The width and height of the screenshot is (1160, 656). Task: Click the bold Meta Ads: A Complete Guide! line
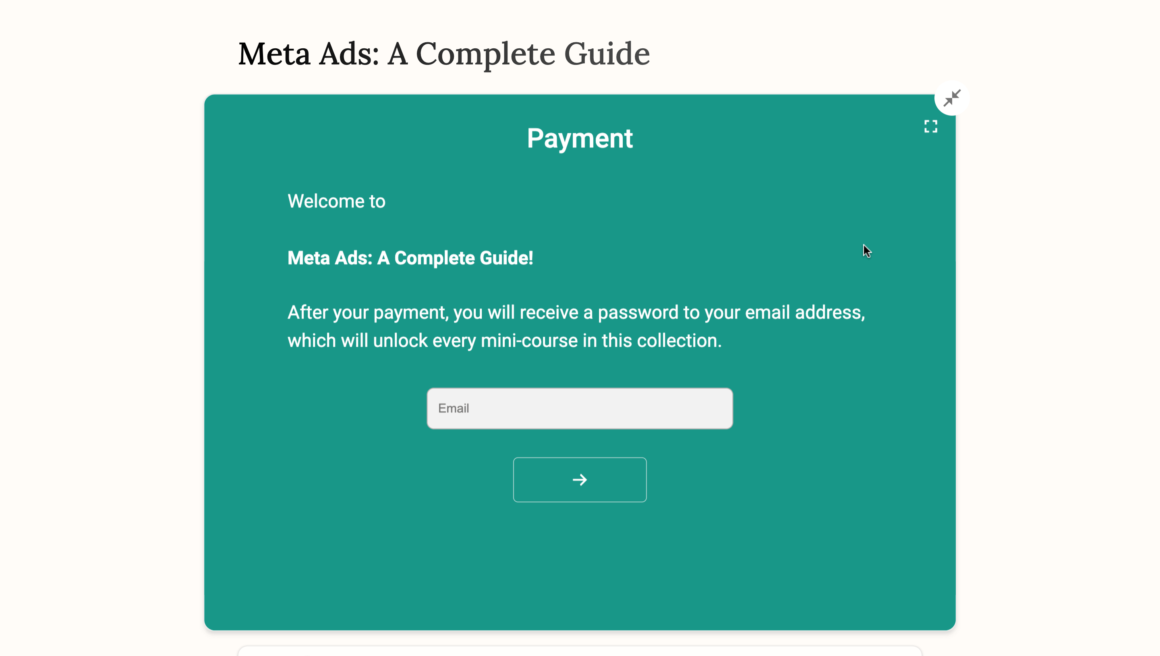pos(410,258)
